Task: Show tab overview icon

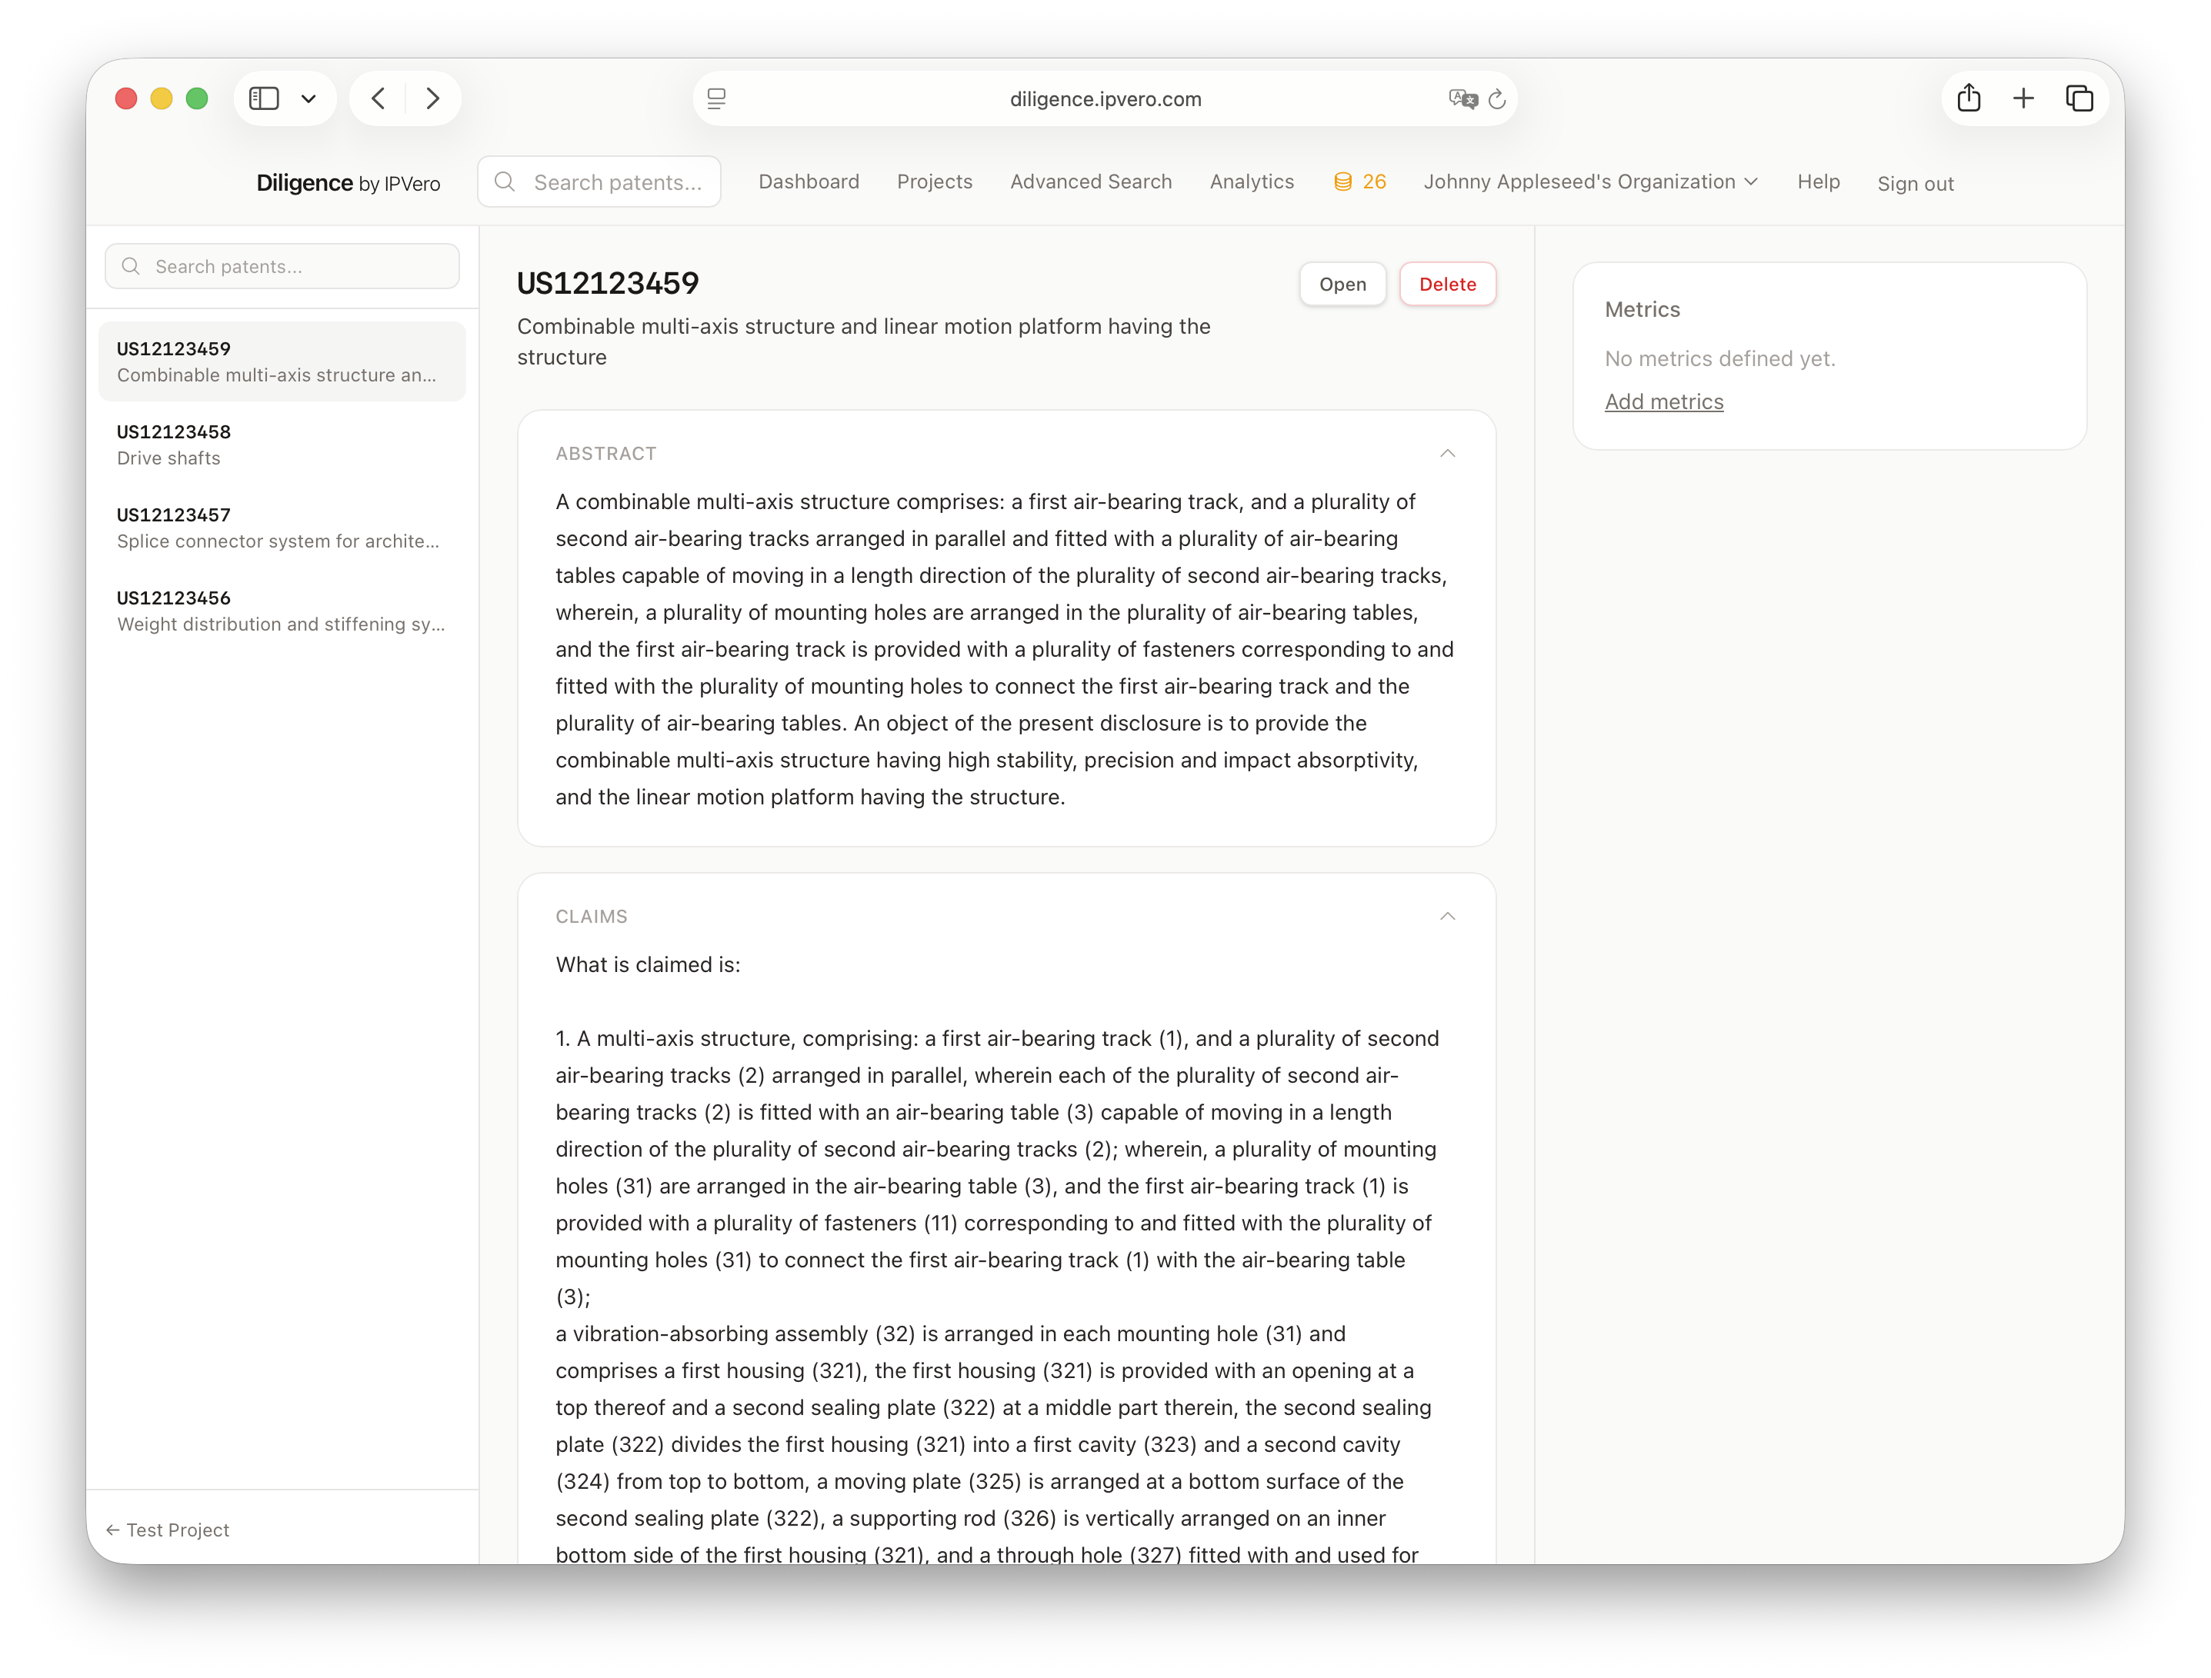Action: [2079, 98]
